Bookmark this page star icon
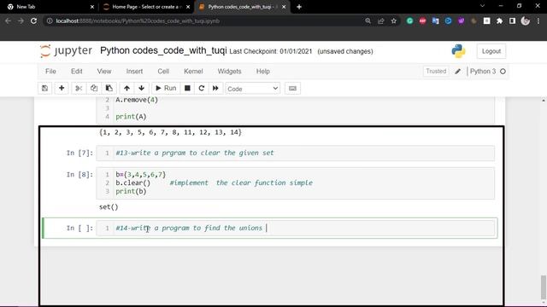547x307 pixels. click(x=394, y=20)
